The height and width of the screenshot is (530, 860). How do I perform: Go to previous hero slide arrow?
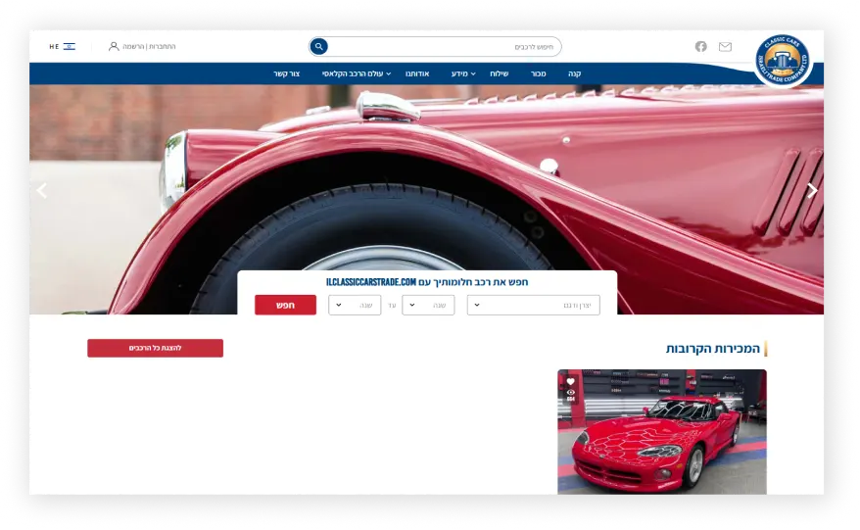(x=42, y=190)
